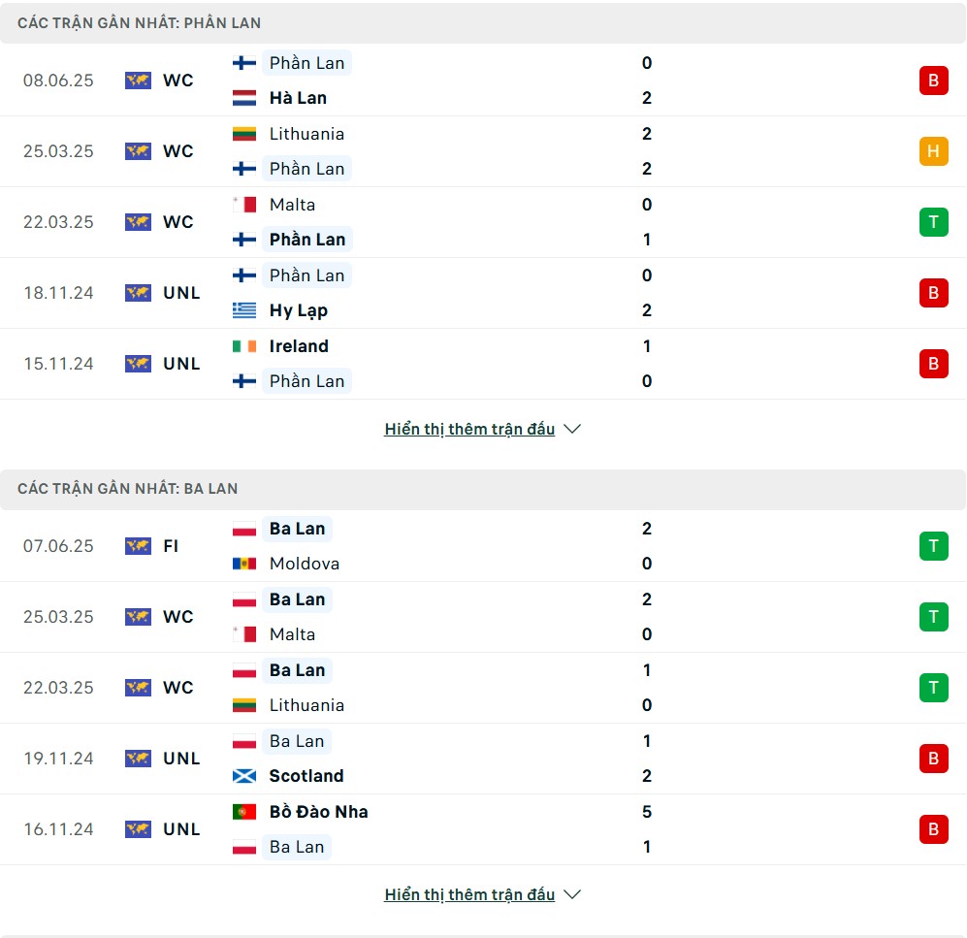Click the Ireland flag icon
Viewport: 967px width, 938px height.
coord(244,346)
